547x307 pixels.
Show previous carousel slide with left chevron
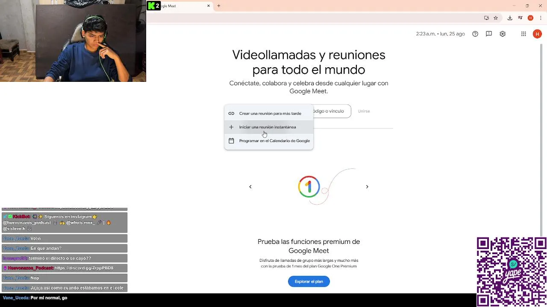click(x=250, y=187)
